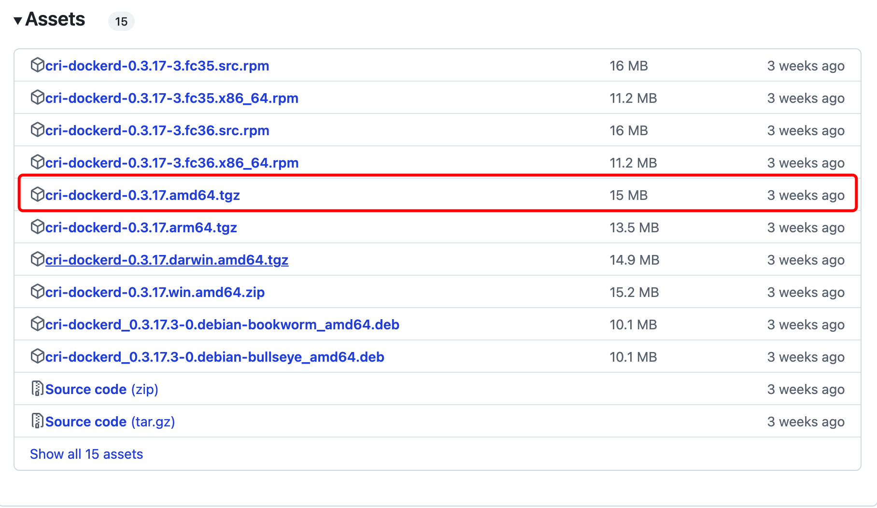Click 11.2 MB size of fc35.x86_64.rpm
This screenshot has width=877, height=508.
[x=633, y=98]
